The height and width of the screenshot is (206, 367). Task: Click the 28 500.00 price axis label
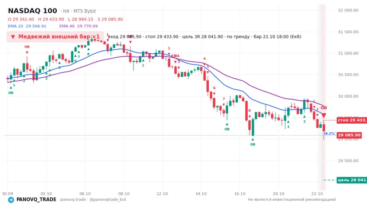point(348,161)
